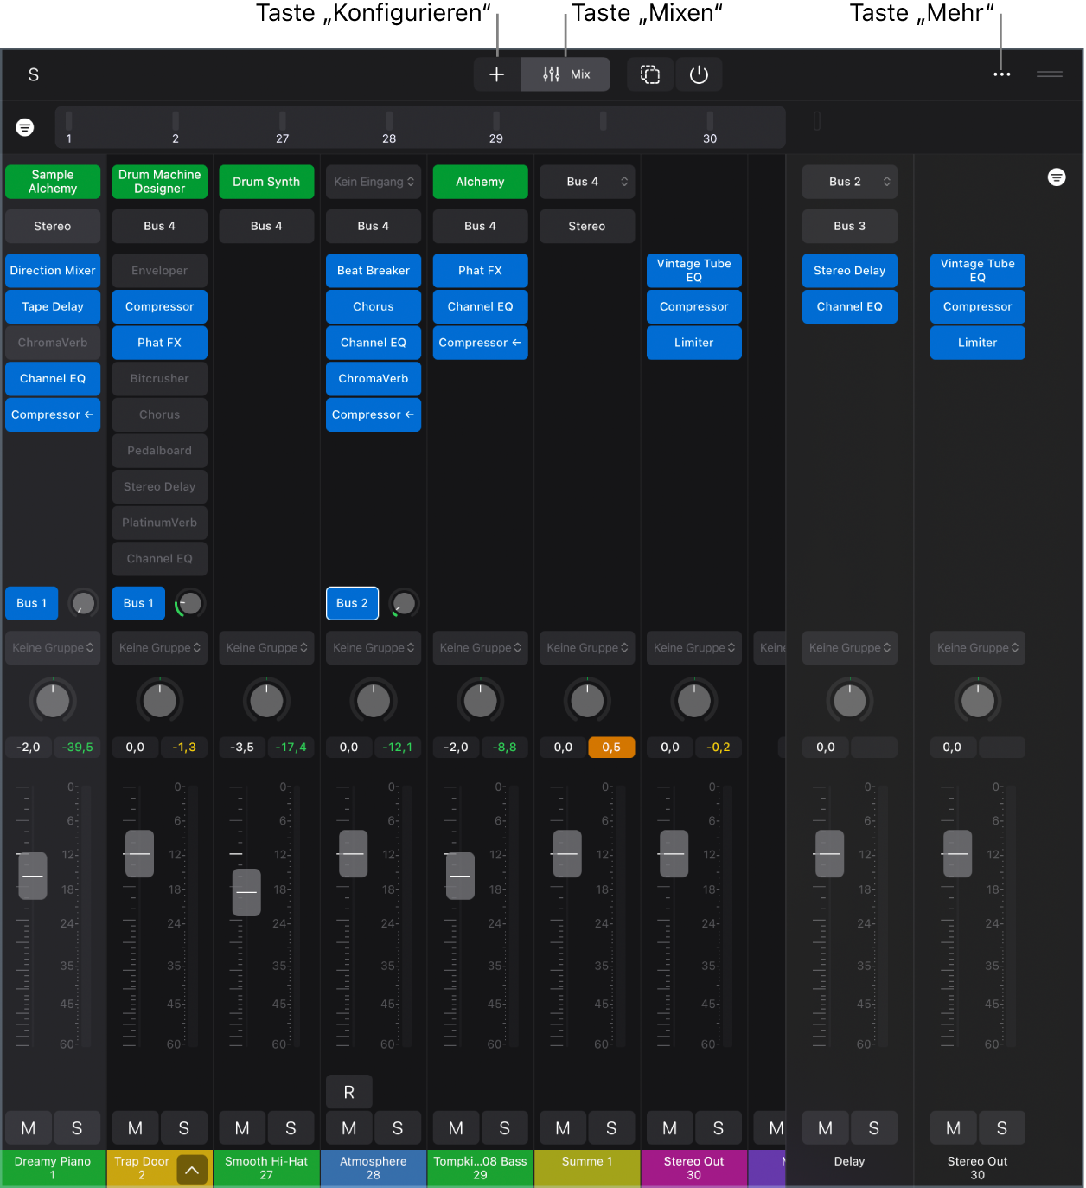The height and width of the screenshot is (1188, 1086).
Task: Open the Sample Alchemy instrument plug-in
Action: coord(53,182)
